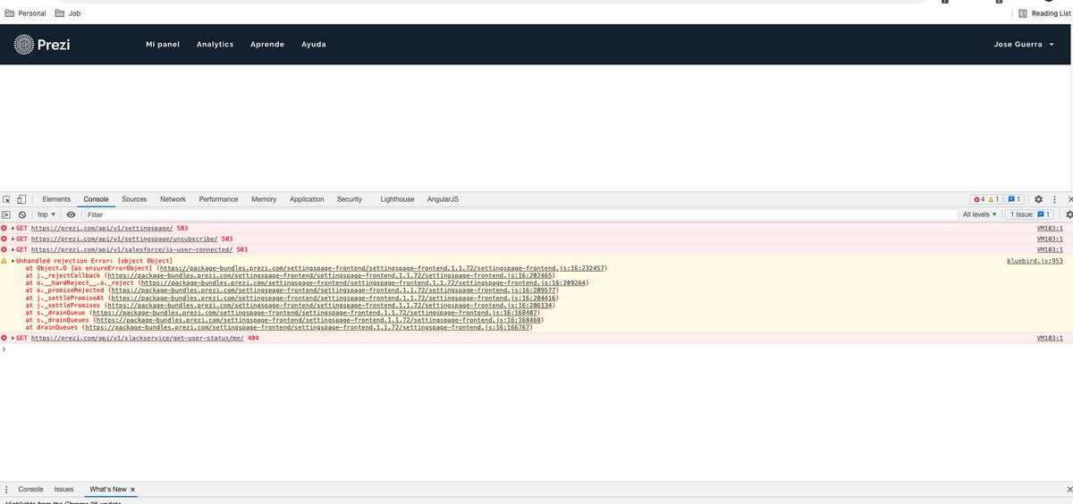Click the console prompt input line
This screenshot has width=1073, height=504.
click(x=536, y=349)
